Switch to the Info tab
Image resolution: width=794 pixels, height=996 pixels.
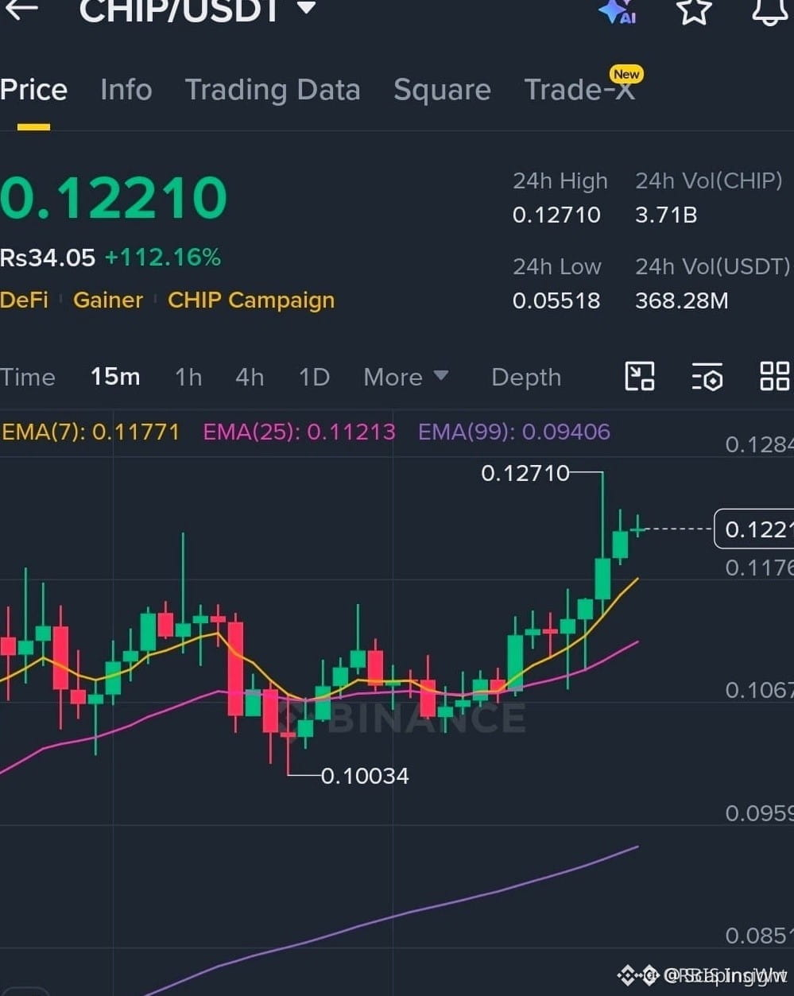(x=126, y=90)
